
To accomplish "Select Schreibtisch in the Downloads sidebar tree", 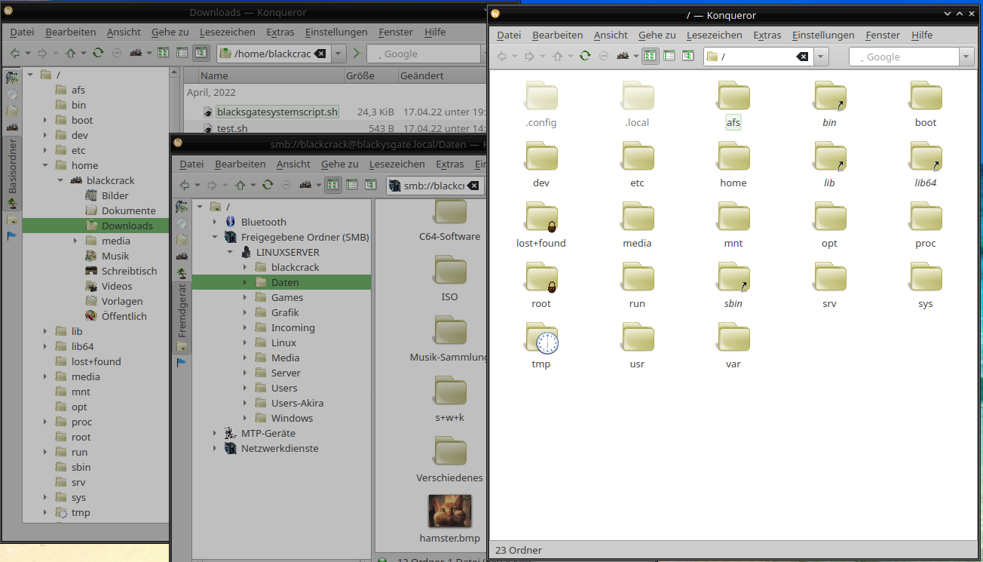I will click(x=130, y=271).
